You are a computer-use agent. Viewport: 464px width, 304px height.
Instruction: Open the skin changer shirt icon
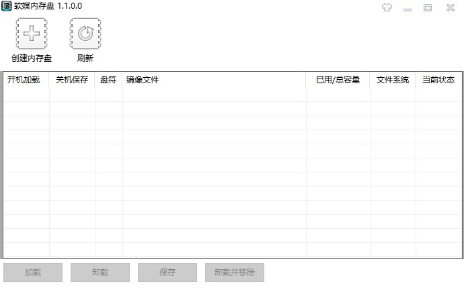386,7
